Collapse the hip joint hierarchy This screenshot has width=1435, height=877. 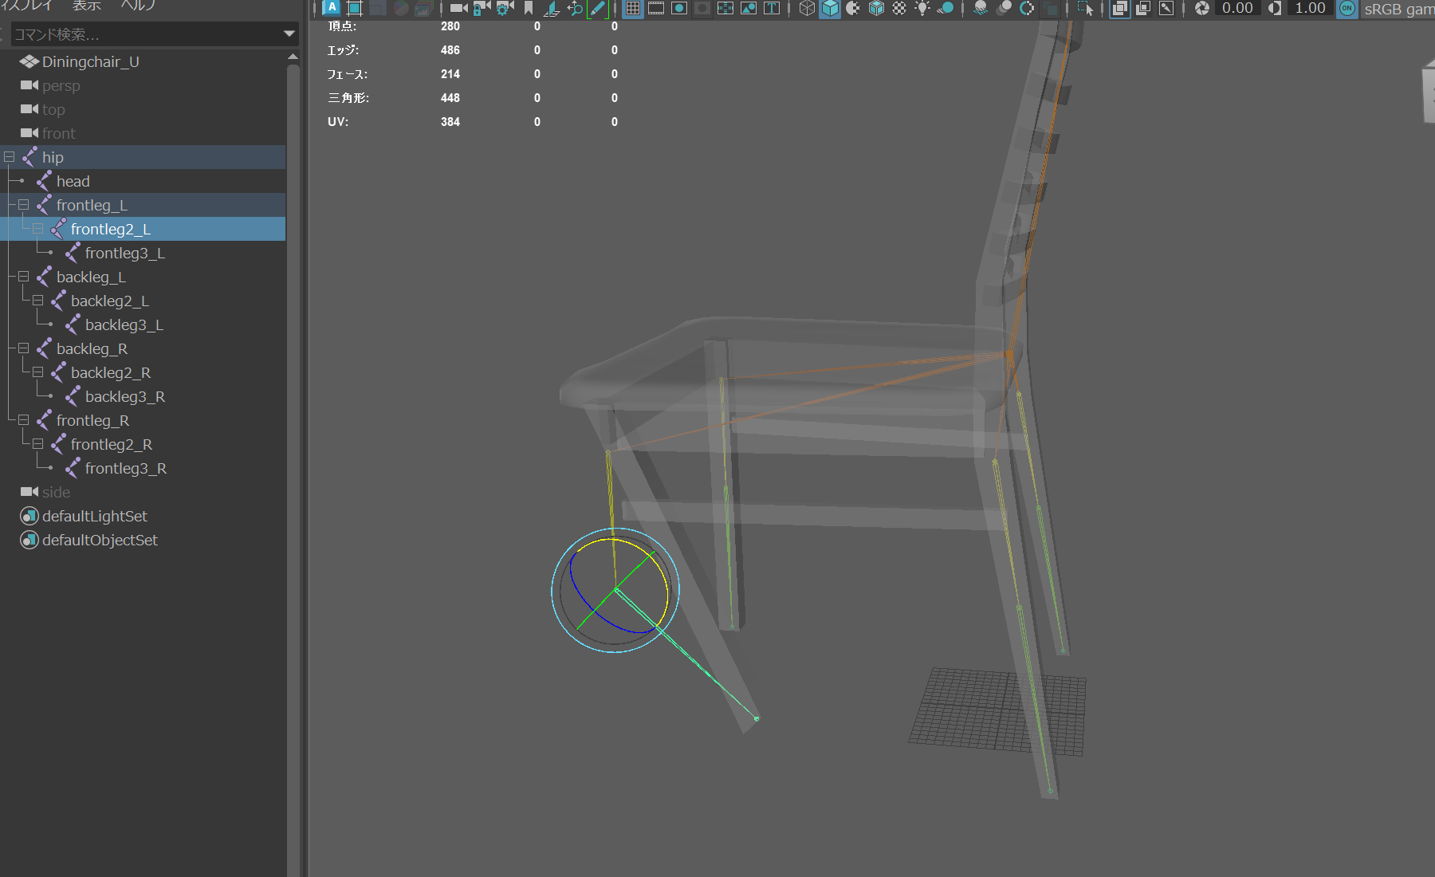pos(10,157)
